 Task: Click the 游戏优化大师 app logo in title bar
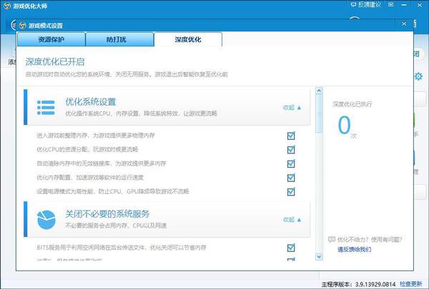[8, 6]
